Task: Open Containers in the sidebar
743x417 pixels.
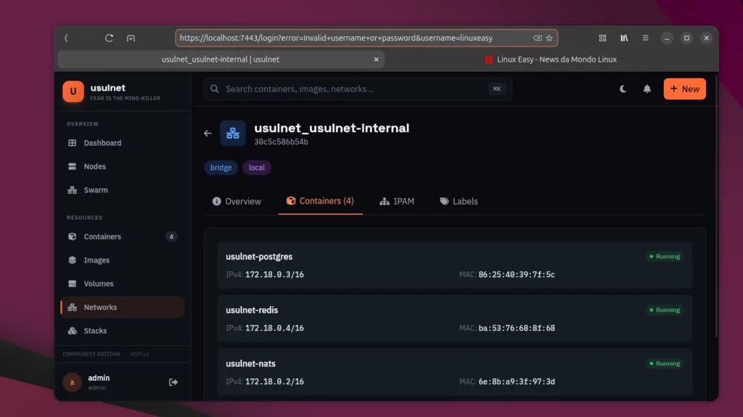Action: [122, 236]
